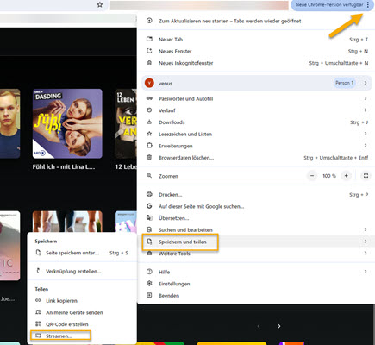Click the Hilfe question mark icon
Image resolution: width=375 pixels, height=345 pixels.
coord(149,272)
